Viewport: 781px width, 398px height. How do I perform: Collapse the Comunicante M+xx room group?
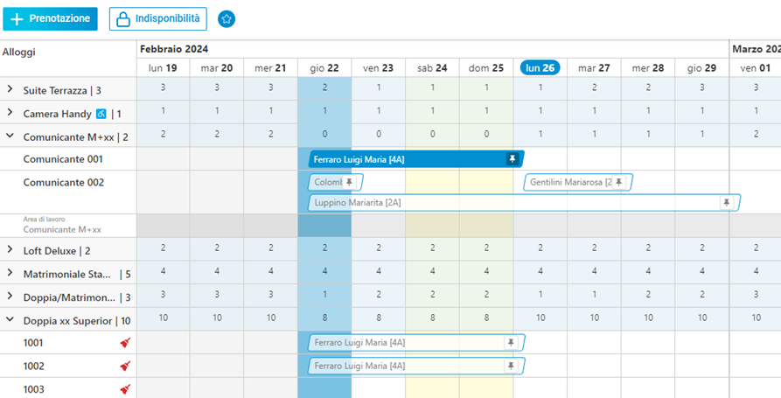click(10, 136)
